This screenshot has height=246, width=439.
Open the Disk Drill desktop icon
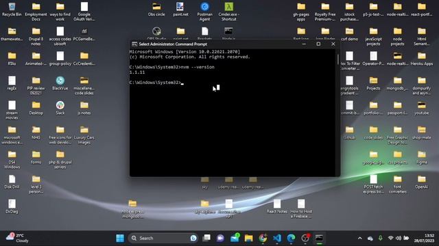point(12,182)
